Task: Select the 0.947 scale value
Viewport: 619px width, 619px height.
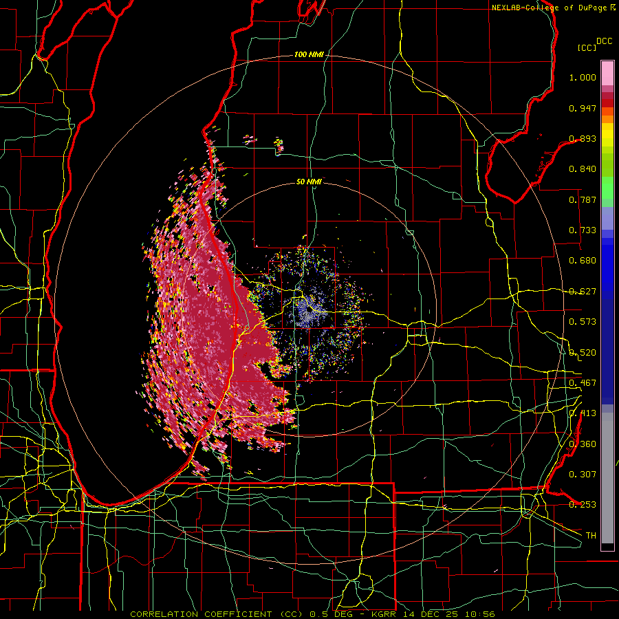Action: [x=583, y=108]
